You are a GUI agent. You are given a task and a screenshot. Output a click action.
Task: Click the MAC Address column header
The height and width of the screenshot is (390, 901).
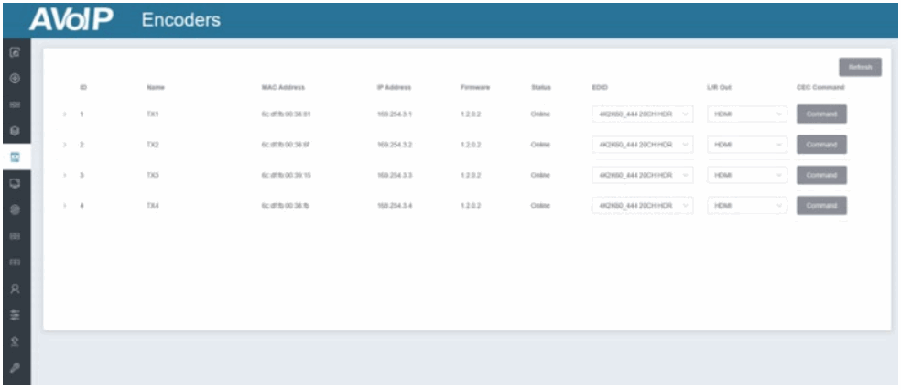click(x=283, y=87)
